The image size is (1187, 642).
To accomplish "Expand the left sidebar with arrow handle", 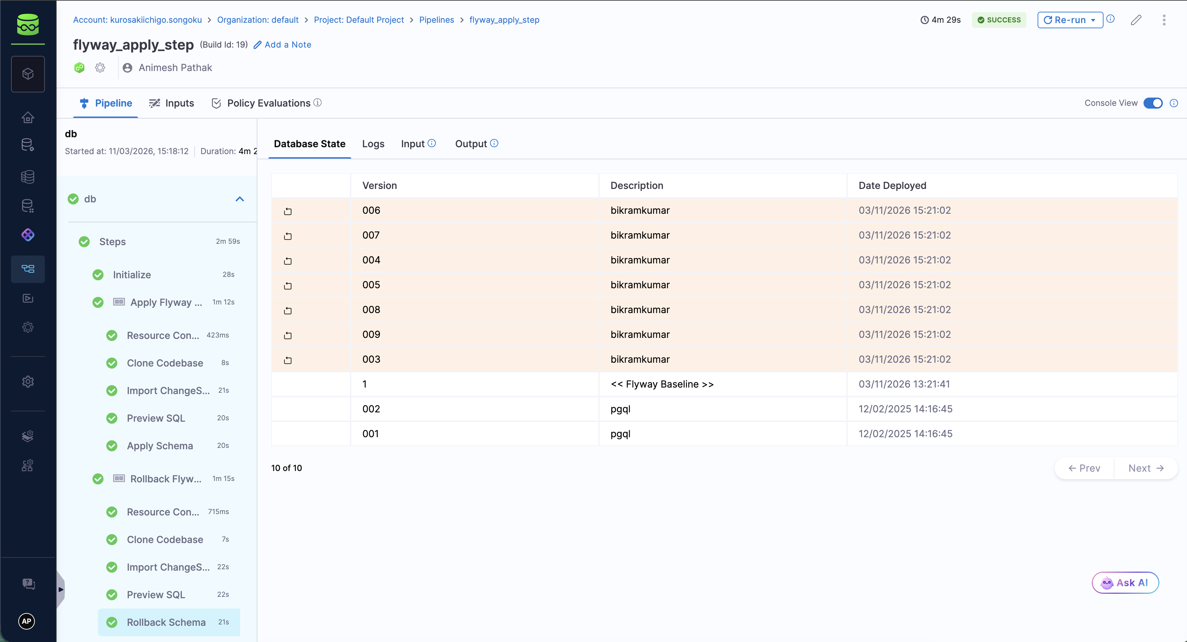I will pyautogui.click(x=60, y=589).
